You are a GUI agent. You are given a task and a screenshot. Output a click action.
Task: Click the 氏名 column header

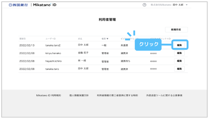[x=80, y=39]
